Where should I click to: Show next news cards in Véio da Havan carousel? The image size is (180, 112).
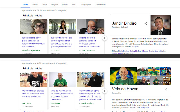pyautogui.click(x=105, y=91)
